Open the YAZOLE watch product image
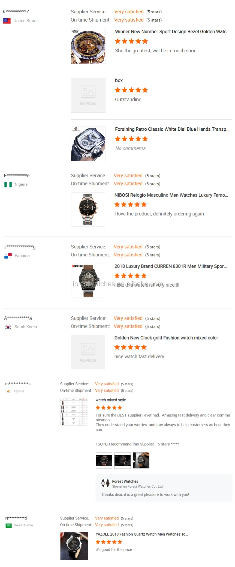 pyautogui.click(x=74, y=546)
